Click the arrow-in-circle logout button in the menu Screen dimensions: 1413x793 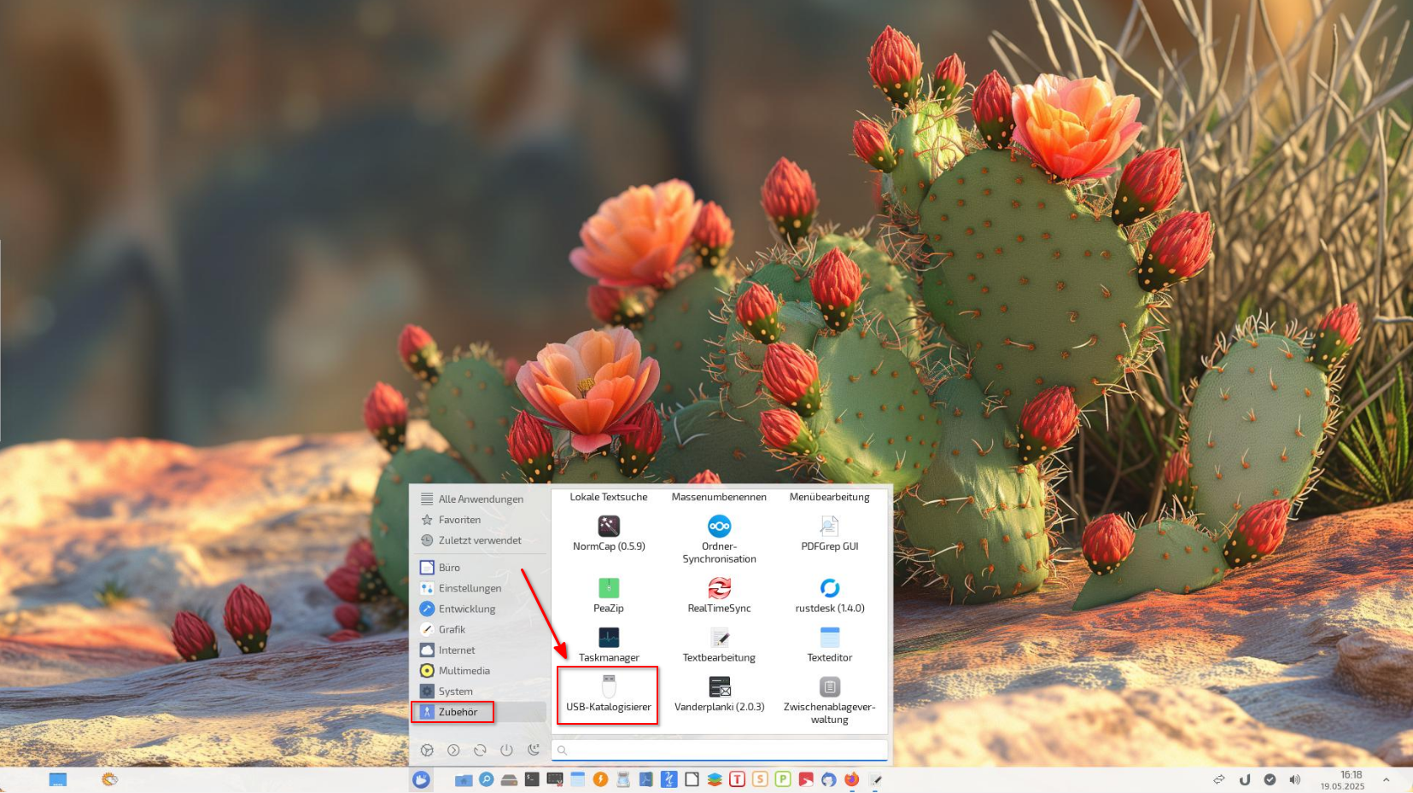pyautogui.click(x=453, y=750)
